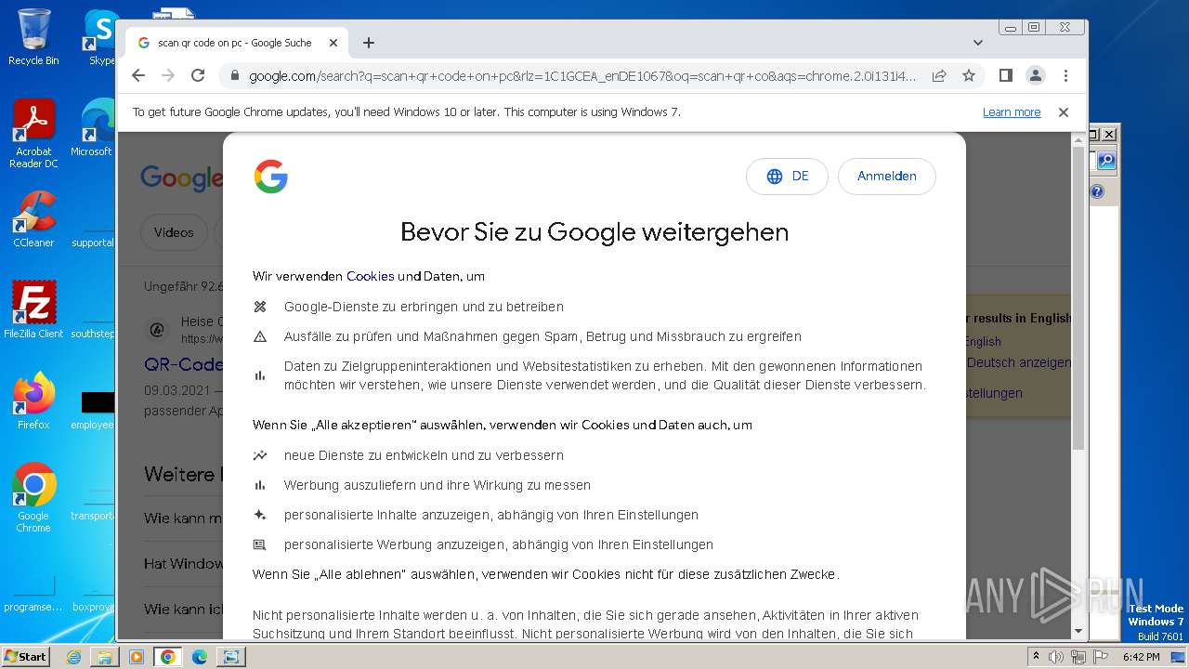Open FileZilla Client desktop shortcut
Screen dimensions: 1189x669
33,309
